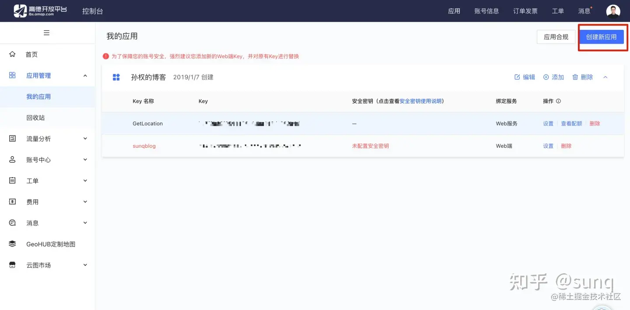The width and height of the screenshot is (630, 310).
Task: Click the 流量分析 chart icon
Action: click(12, 139)
